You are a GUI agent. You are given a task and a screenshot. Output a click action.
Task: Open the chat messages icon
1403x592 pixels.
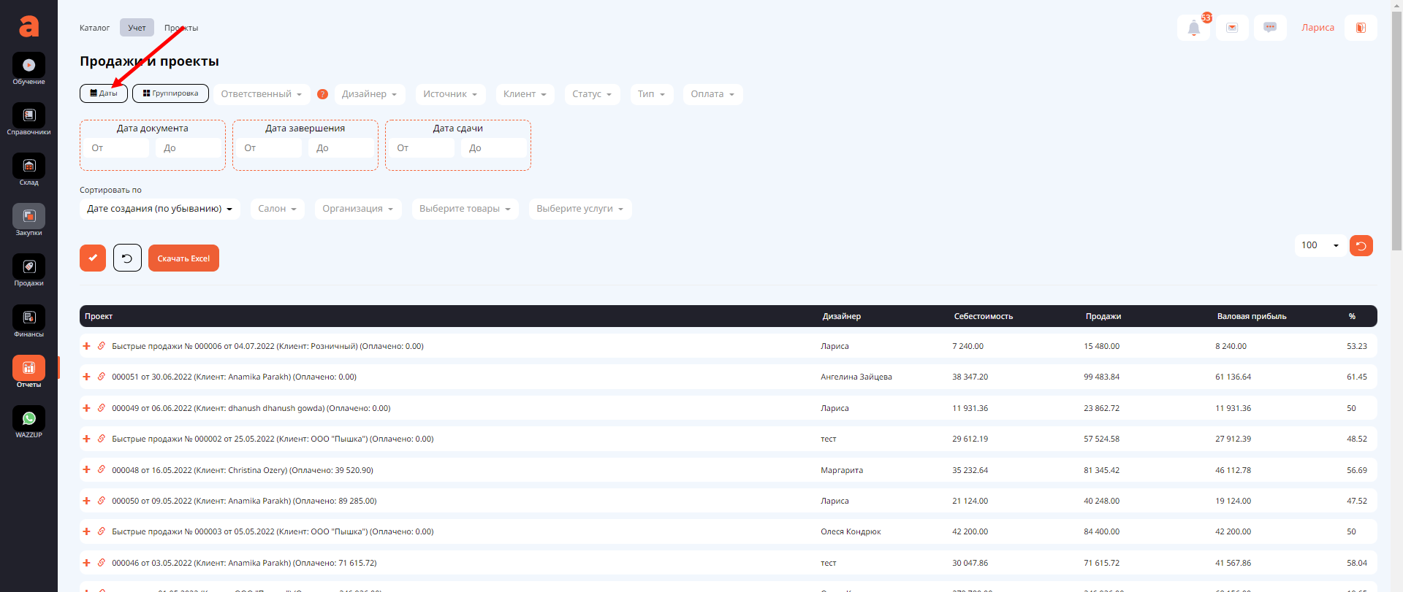point(1270,28)
